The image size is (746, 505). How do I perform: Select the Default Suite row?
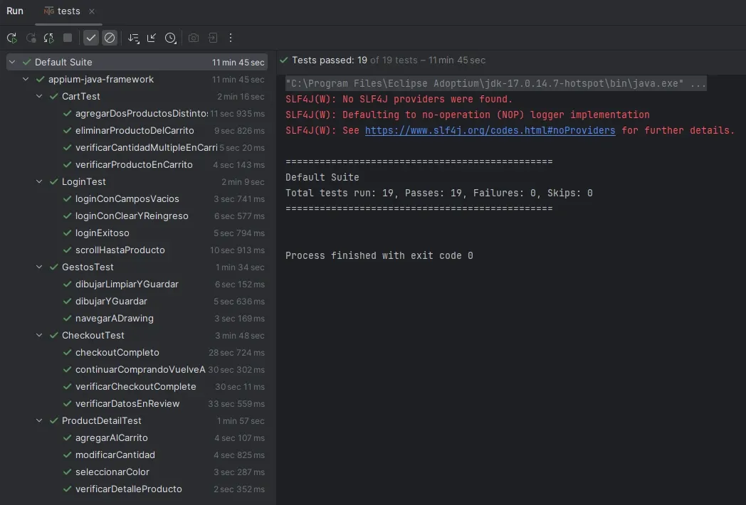137,63
